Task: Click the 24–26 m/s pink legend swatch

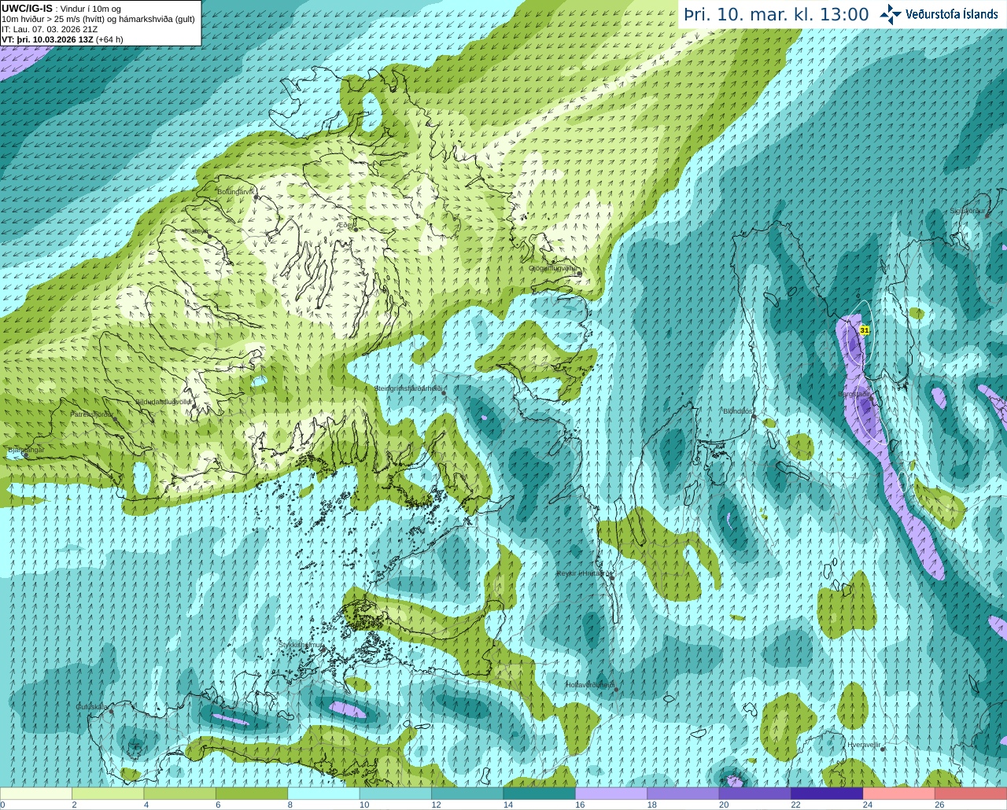Action: pos(899,793)
